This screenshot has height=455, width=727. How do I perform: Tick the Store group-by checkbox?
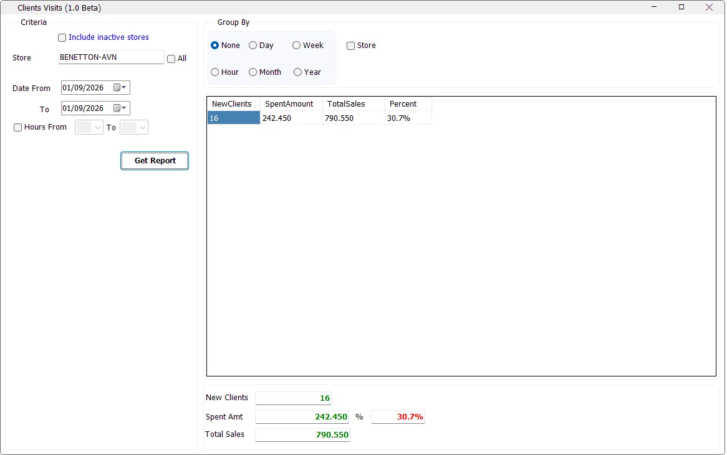[350, 45]
